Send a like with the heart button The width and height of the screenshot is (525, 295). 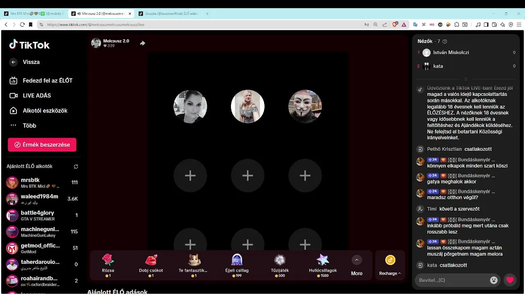[510, 280]
